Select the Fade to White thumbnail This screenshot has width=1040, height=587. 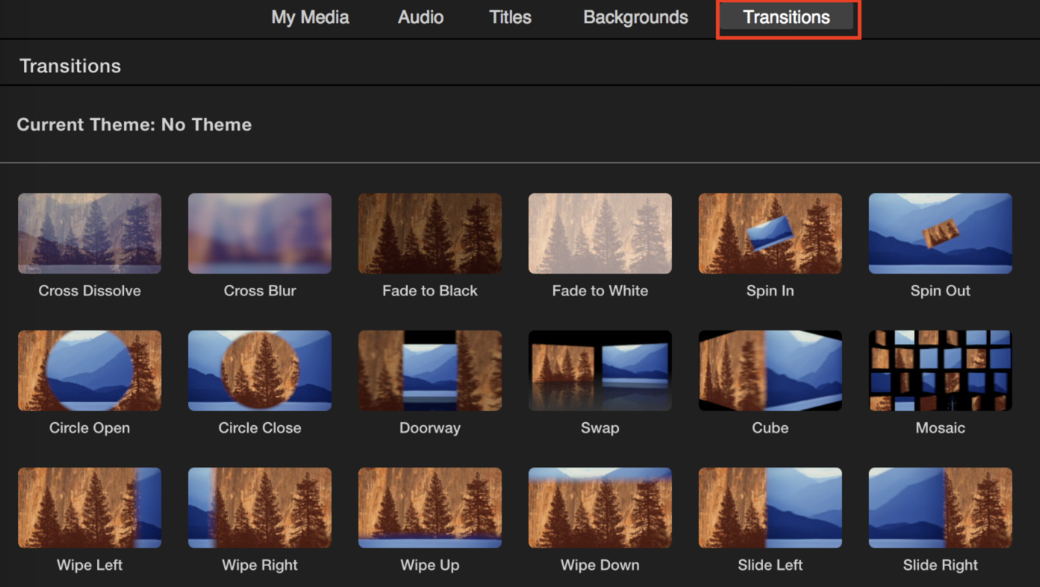tap(600, 233)
